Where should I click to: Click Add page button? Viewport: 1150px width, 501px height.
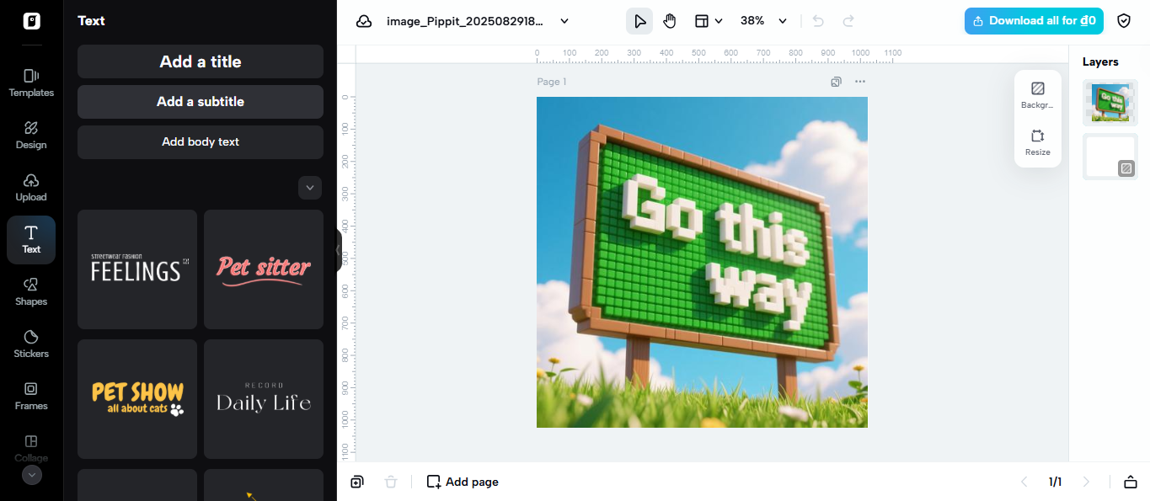click(463, 482)
